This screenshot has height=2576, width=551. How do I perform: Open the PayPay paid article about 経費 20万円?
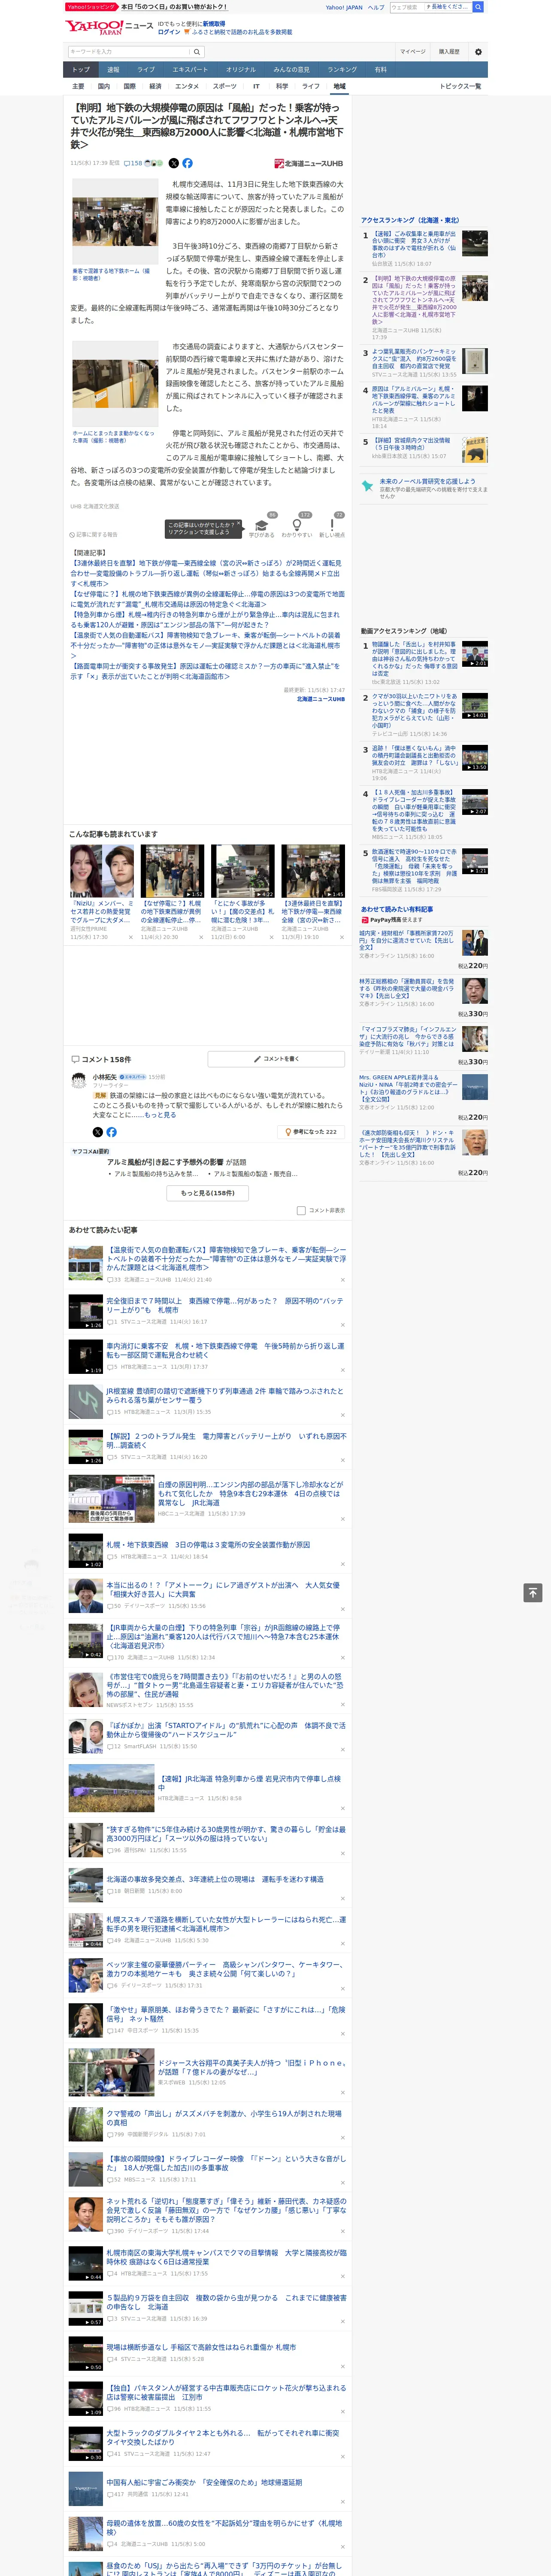407,940
